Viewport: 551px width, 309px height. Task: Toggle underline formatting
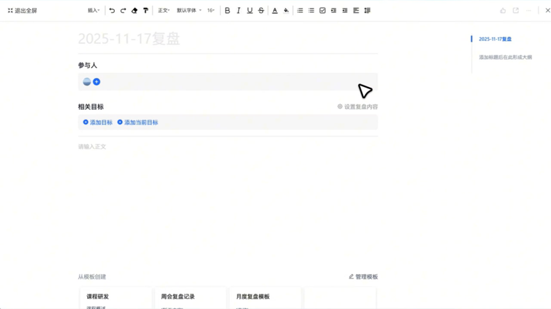[x=250, y=11]
